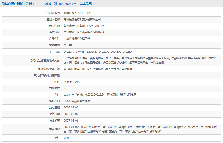Image resolution: width=223 pixels, height=143 pixels.
Task: Click the 有效期至 row label
Action: 54,121
